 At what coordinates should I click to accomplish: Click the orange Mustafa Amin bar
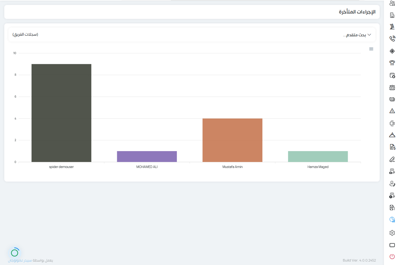(x=232, y=140)
